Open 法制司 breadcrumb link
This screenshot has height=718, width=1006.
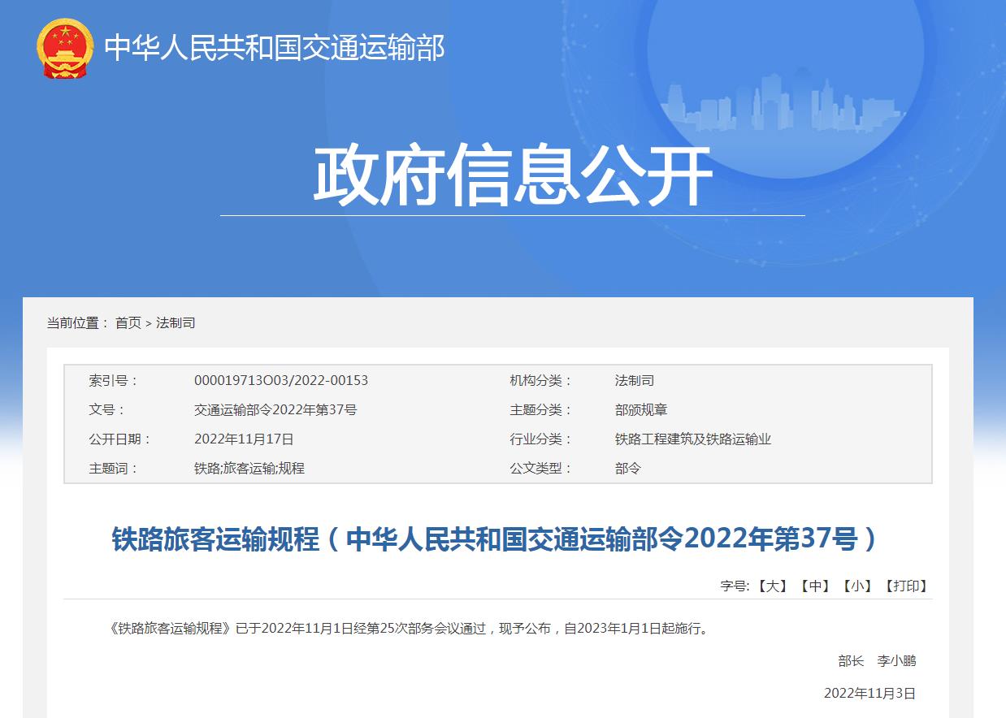point(176,322)
